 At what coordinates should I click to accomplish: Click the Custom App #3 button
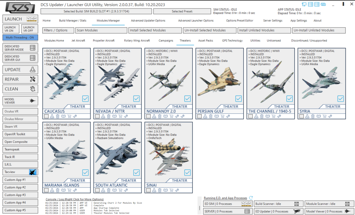tap(20, 195)
